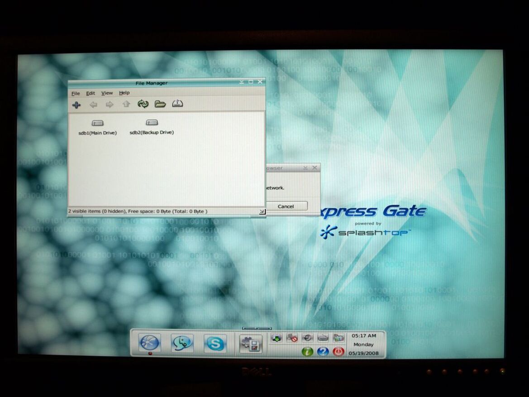Minimize the browser dialog window
The image size is (529, 397).
click(x=305, y=168)
